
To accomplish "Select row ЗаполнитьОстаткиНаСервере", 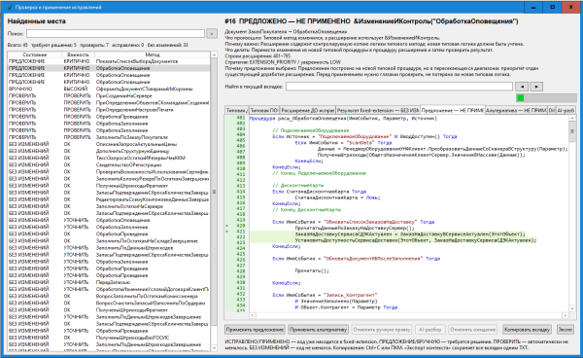I will 109,206.
